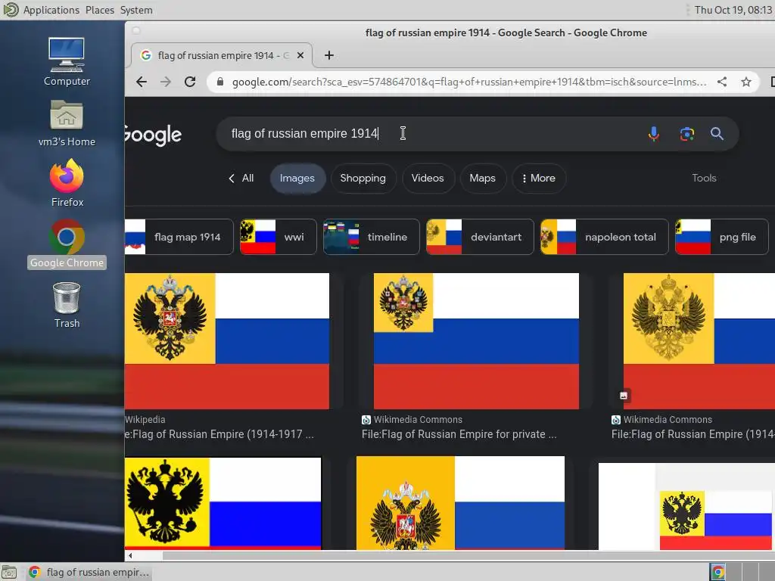Search by image with the Google Lens icon
Screen dimensions: 775x581
[686, 134]
